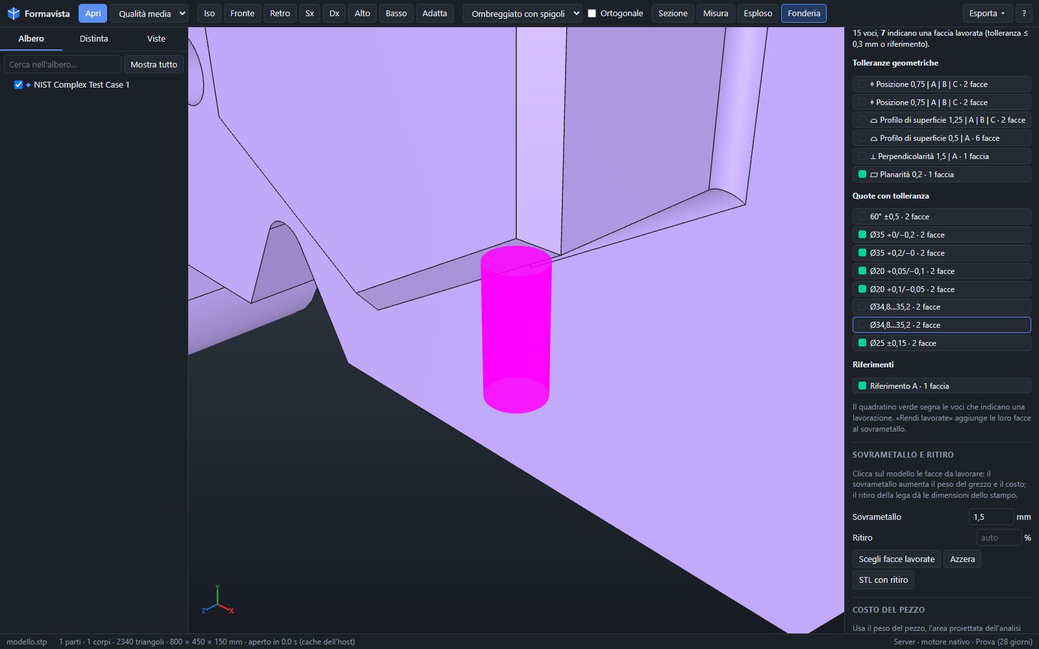Image resolution: width=1039 pixels, height=649 pixels.
Task: Toggle the Esploso view
Action: (x=758, y=14)
